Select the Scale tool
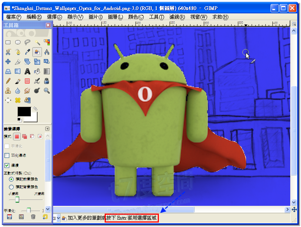 [37, 62]
